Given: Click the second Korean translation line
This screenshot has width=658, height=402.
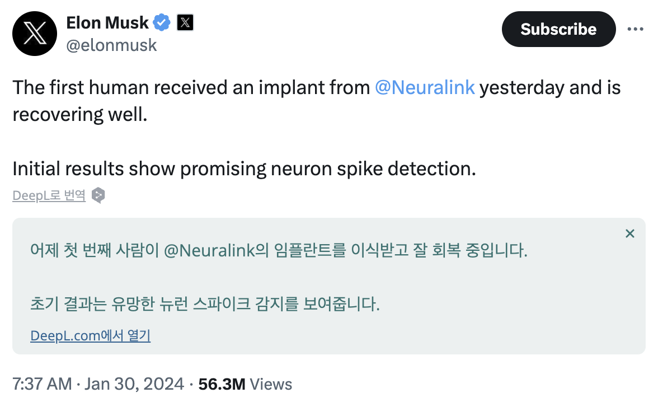Looking at the screenshot, I should (x=205, y=305).
